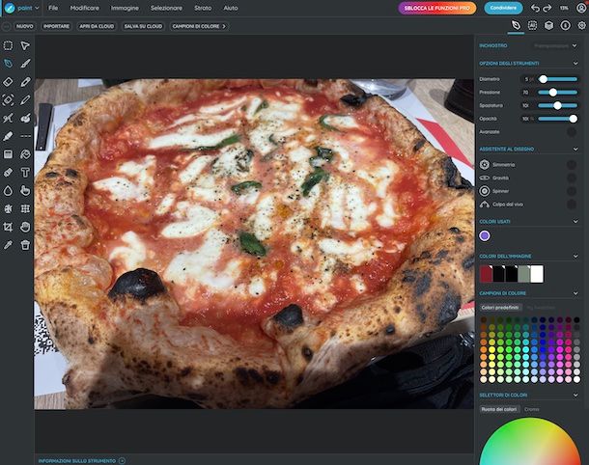Enable the Colpo dal vivo toggle

572,205
